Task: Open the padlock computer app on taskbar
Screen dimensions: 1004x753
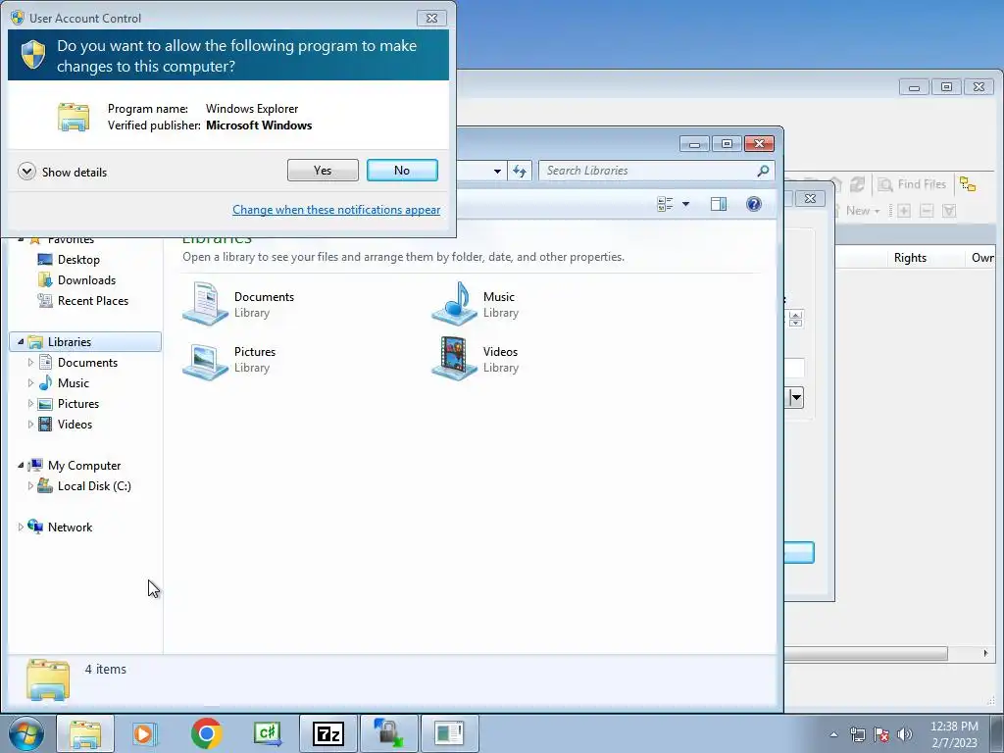Action: tap(388, 733)
